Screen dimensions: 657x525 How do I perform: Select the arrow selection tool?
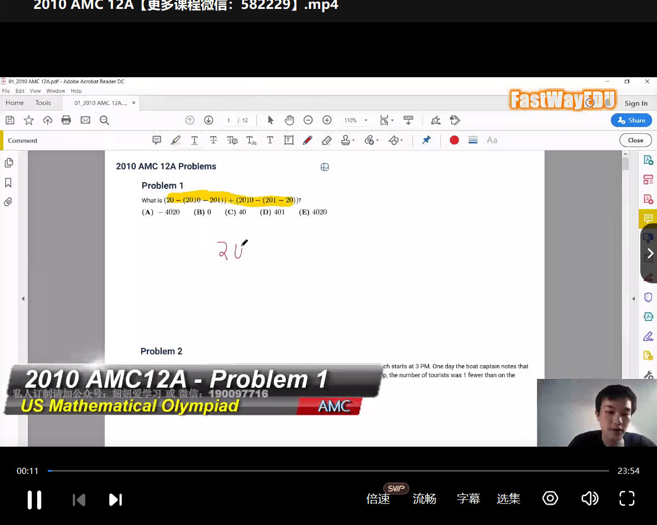click(270, 121)
